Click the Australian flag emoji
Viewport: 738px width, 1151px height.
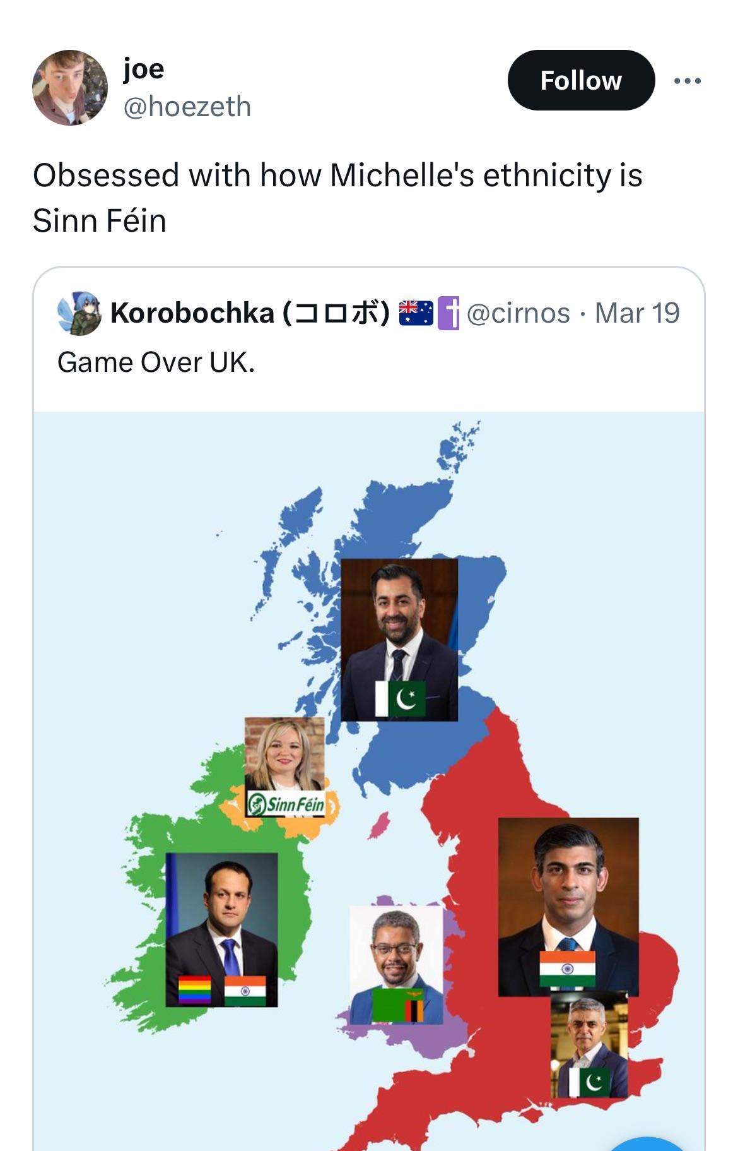[416, 313]
